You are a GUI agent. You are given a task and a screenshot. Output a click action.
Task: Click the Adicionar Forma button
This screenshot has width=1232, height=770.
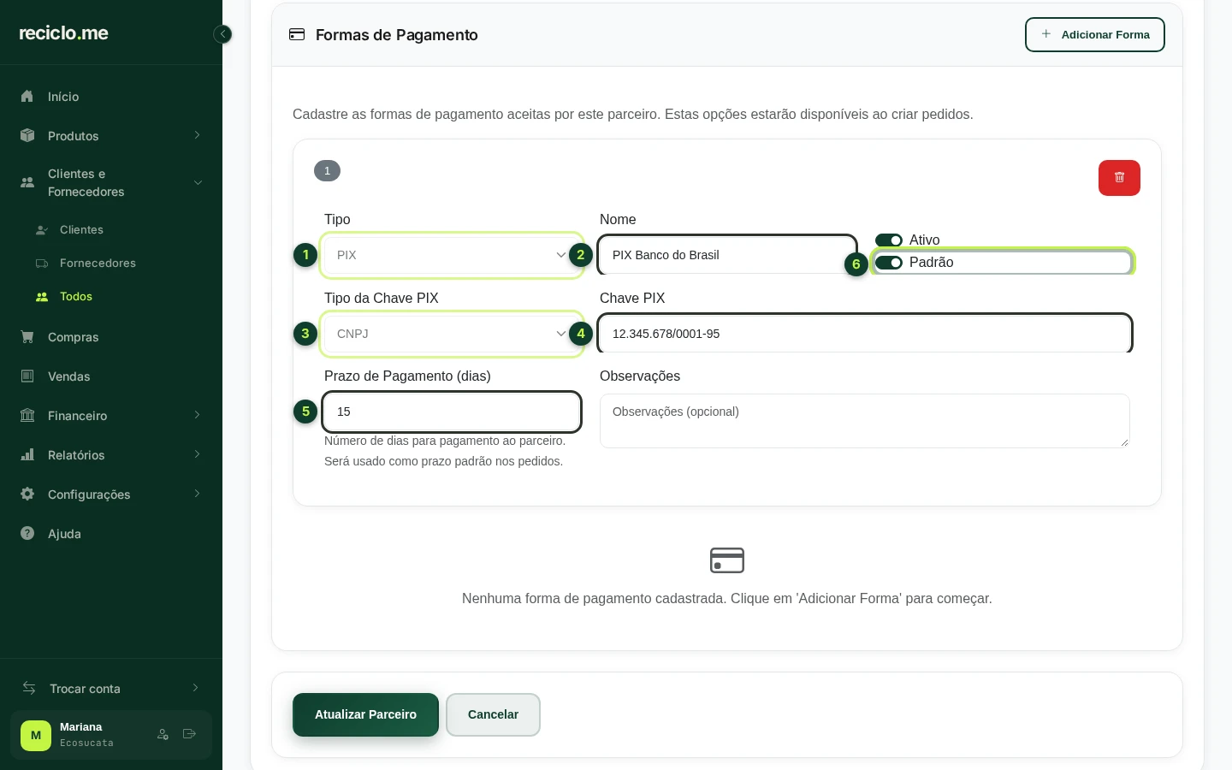(x=1095, y=35)
